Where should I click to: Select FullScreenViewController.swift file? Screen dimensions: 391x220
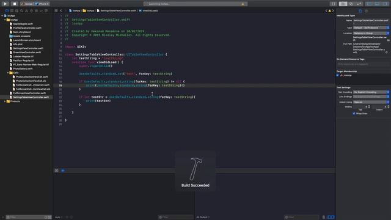click(29, 93)
